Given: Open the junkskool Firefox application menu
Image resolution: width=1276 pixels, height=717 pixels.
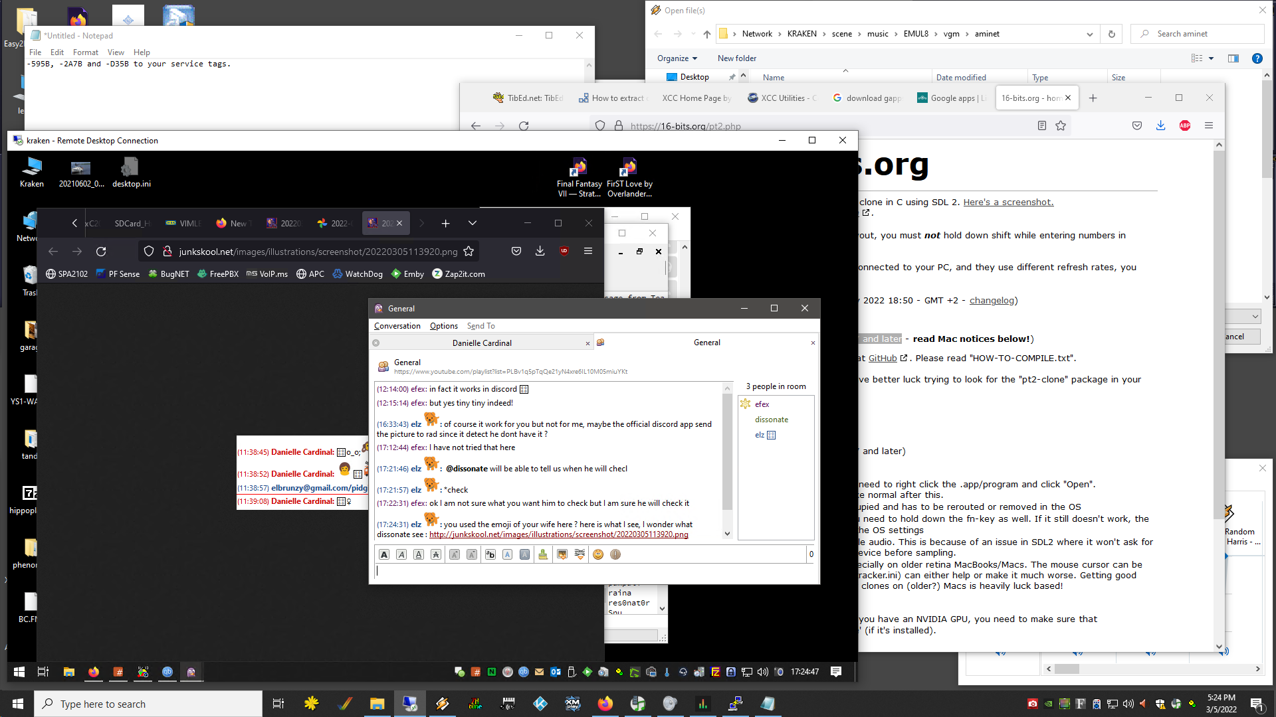Looking at the screenshot, I should click(588, 251).
